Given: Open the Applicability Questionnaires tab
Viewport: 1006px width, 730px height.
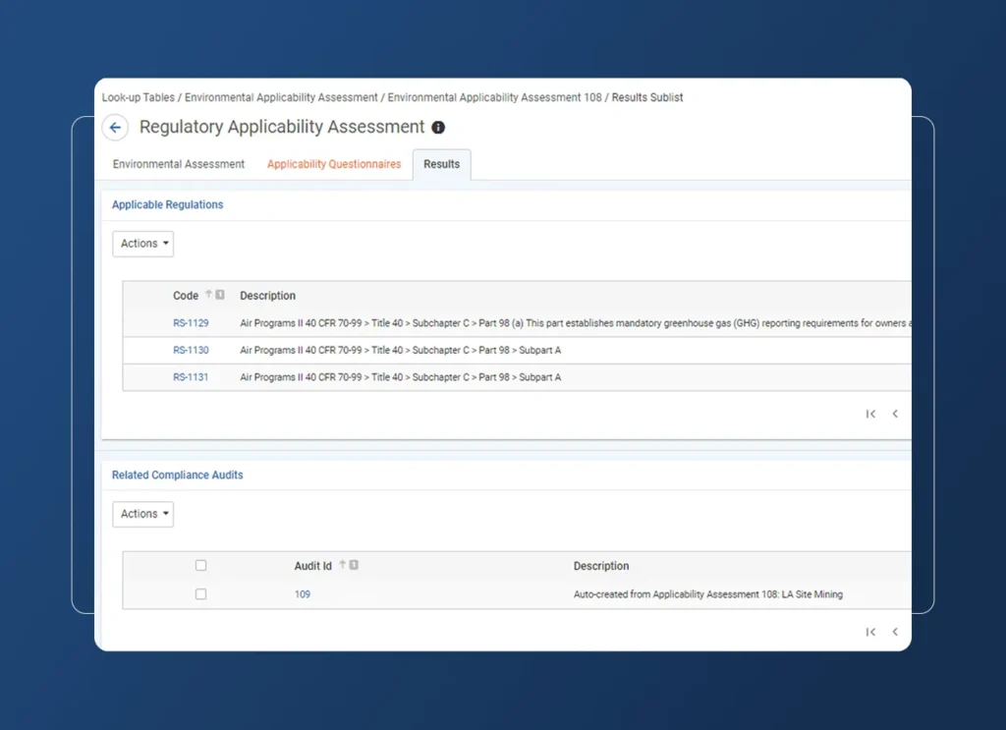Looking at the screenshot, I should click(x=333, y=164).
